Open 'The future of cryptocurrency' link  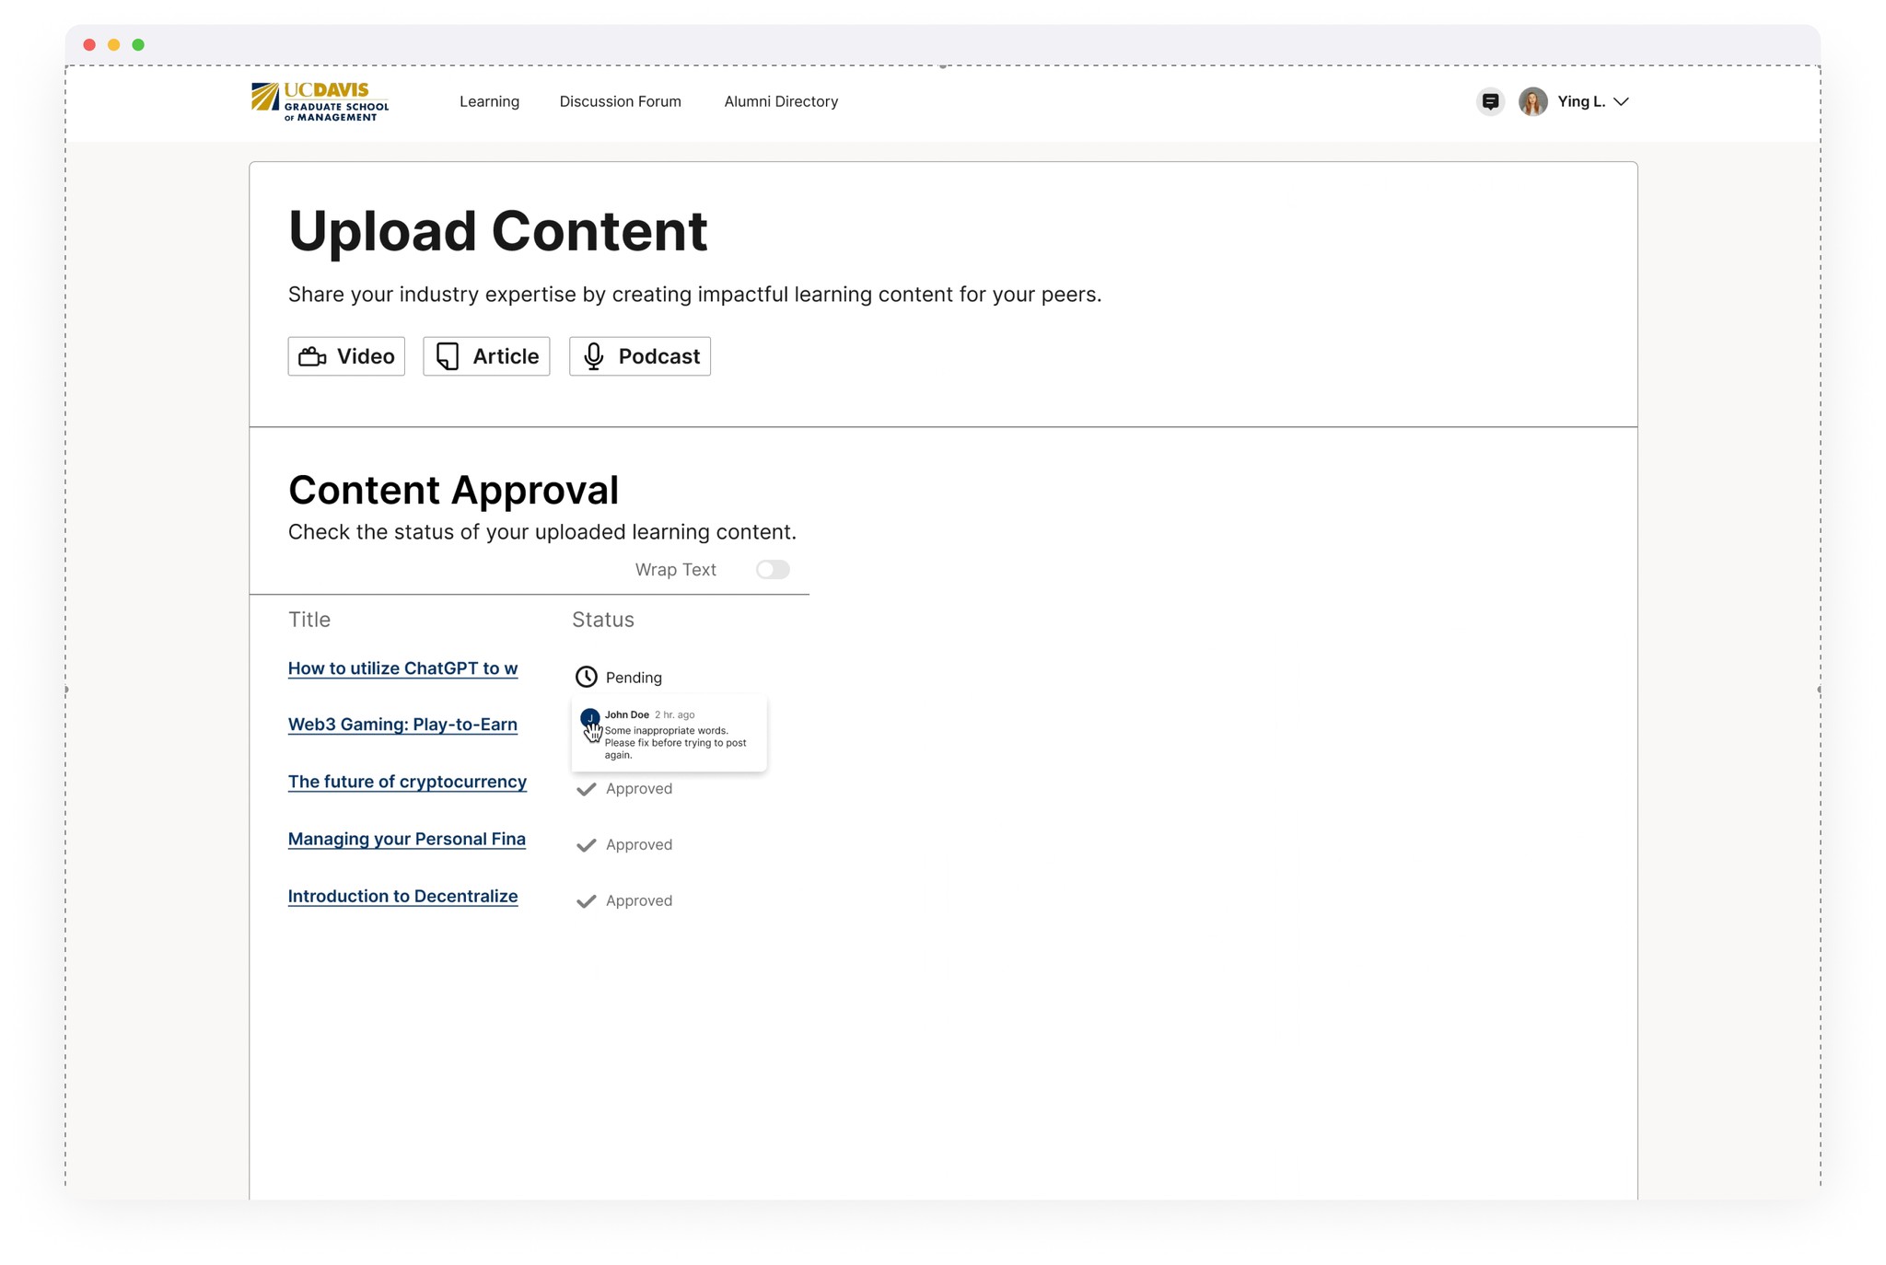407,782
